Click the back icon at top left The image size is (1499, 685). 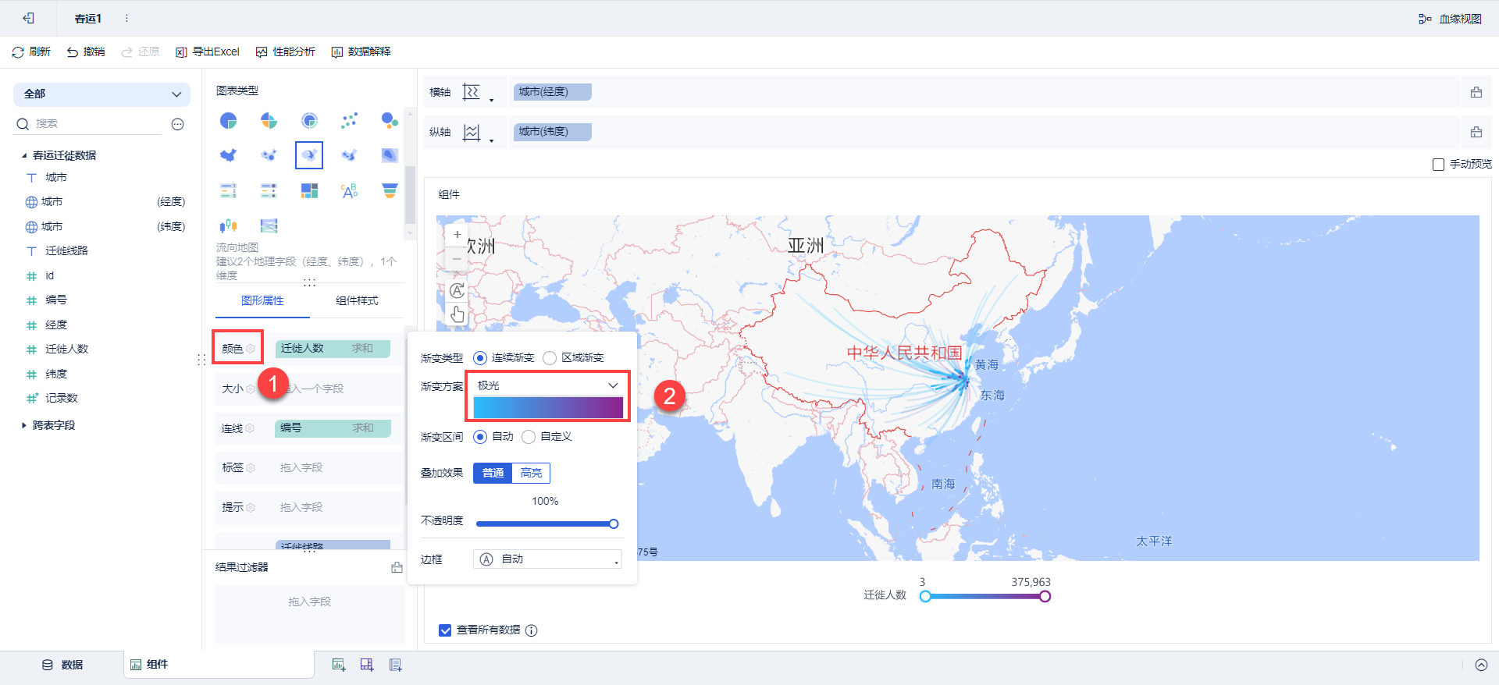click(x=28, y=18)
